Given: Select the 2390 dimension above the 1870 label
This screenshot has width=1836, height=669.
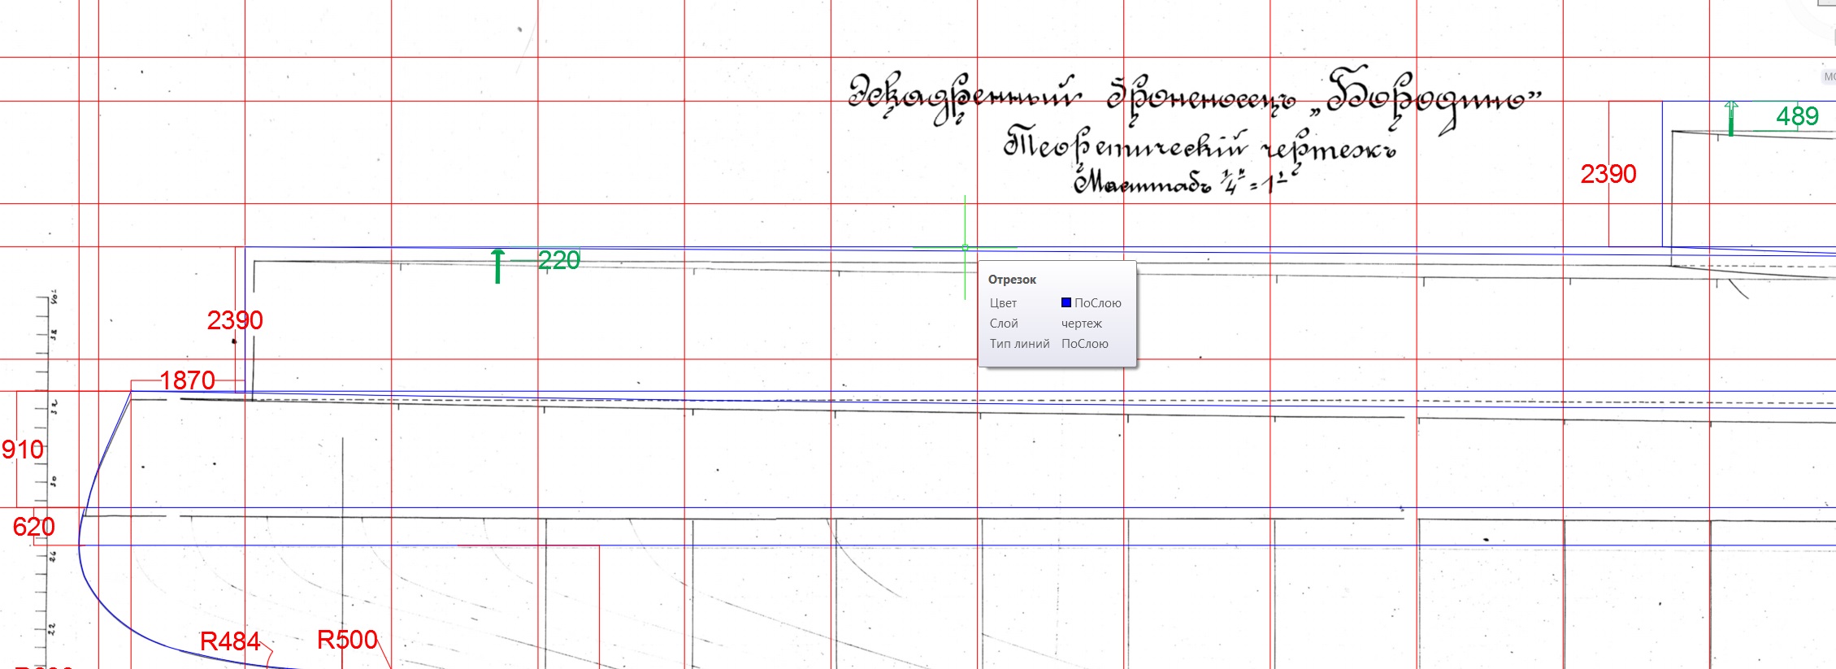Looking at the screenshot, I should coord(235,320).
